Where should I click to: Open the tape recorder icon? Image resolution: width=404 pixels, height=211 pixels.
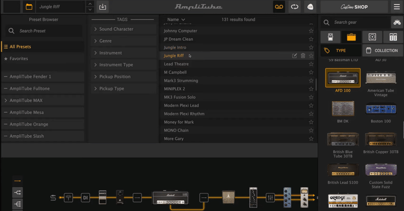click(x=279, y=7)
